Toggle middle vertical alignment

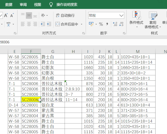click(29, 15)
